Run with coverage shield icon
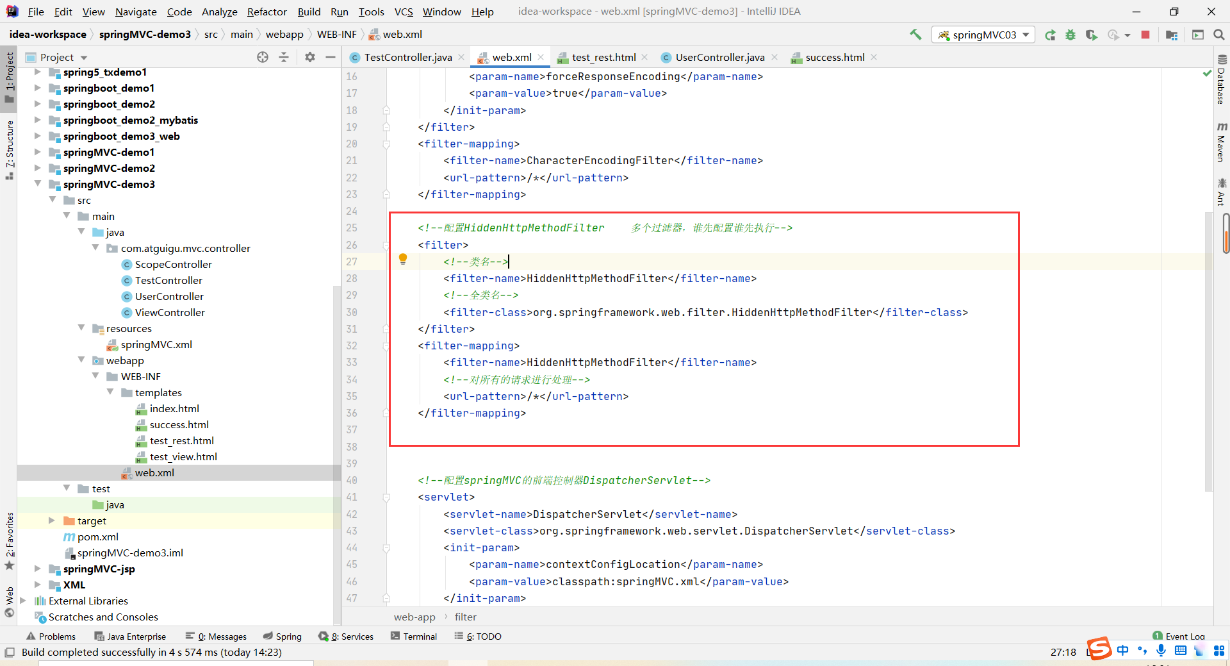 pyautogui.click(x=1091, y=35)
